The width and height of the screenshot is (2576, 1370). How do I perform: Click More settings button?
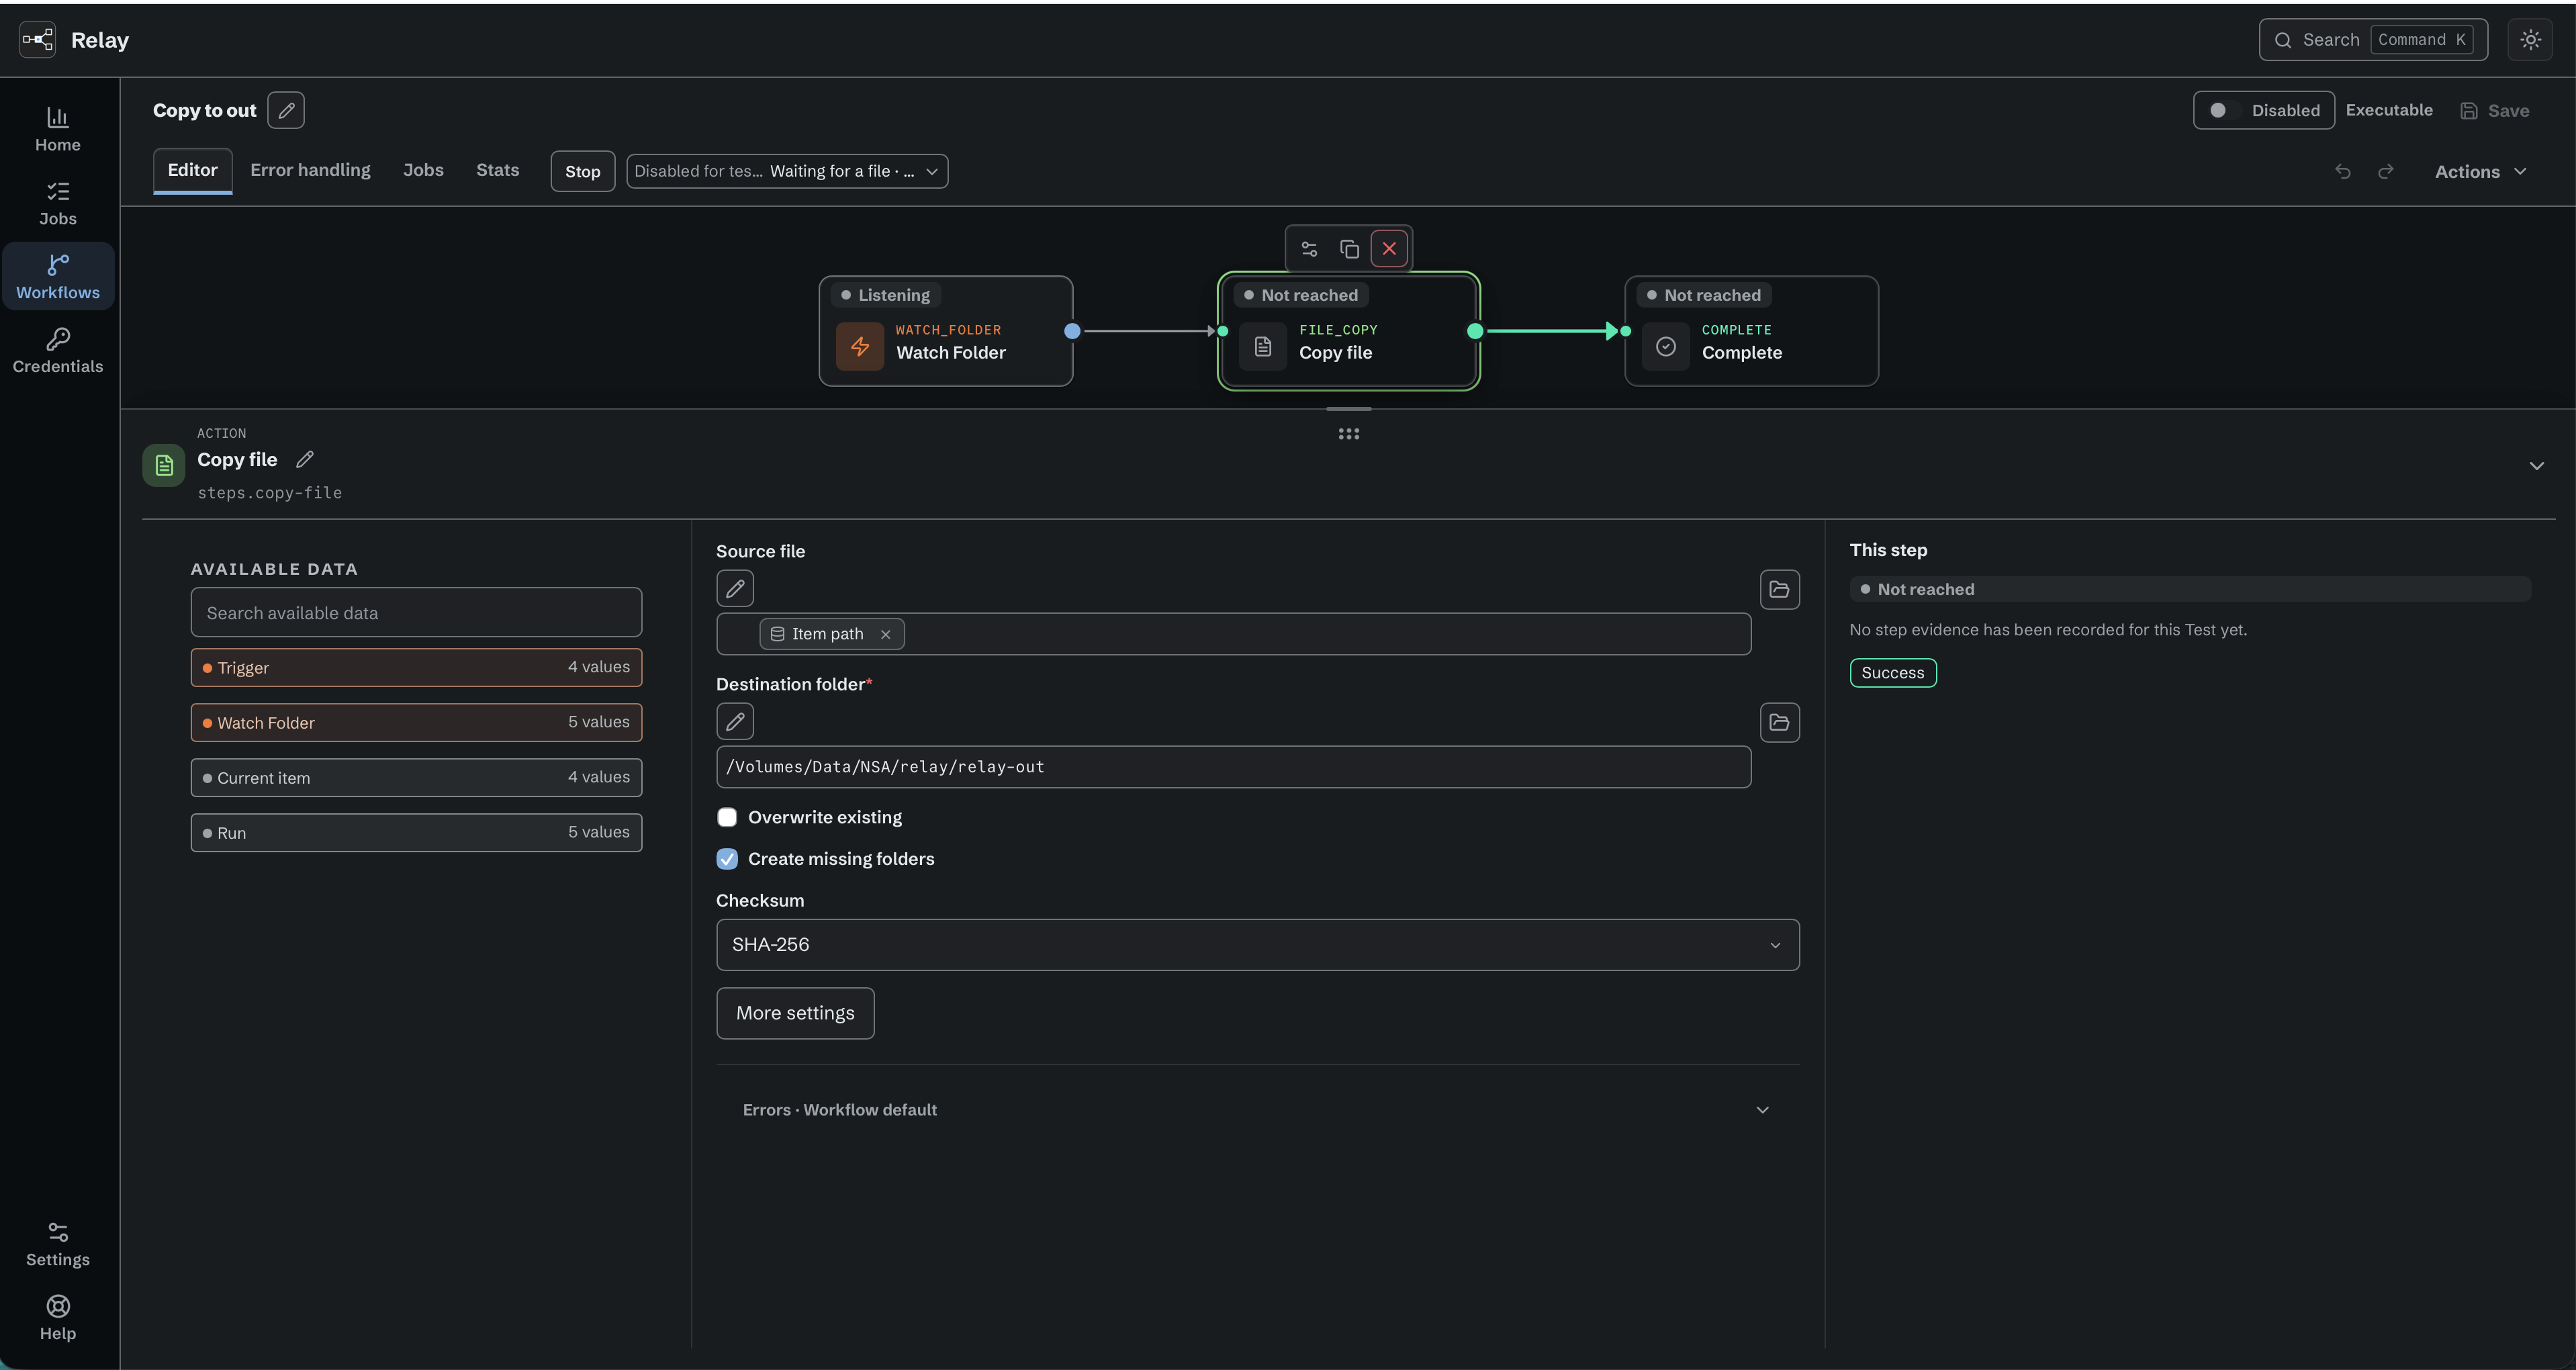point(795,1013)
